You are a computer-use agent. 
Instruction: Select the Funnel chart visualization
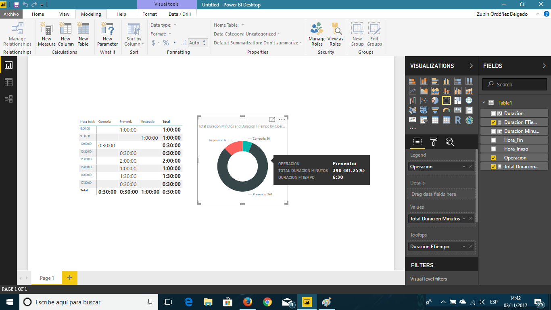435,110
